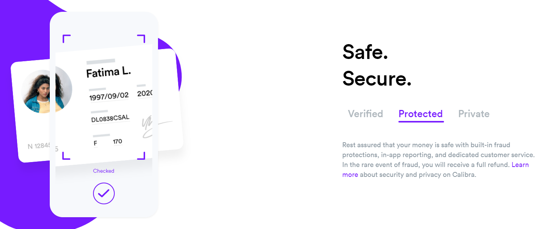
Task: Click top-right scan frame corner bracket
Action: [x=141, y=38]
